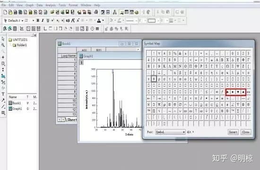Screen dimensions: 260x170
Task: Open the Font dropdown showing Symbol
Action: 171,132
